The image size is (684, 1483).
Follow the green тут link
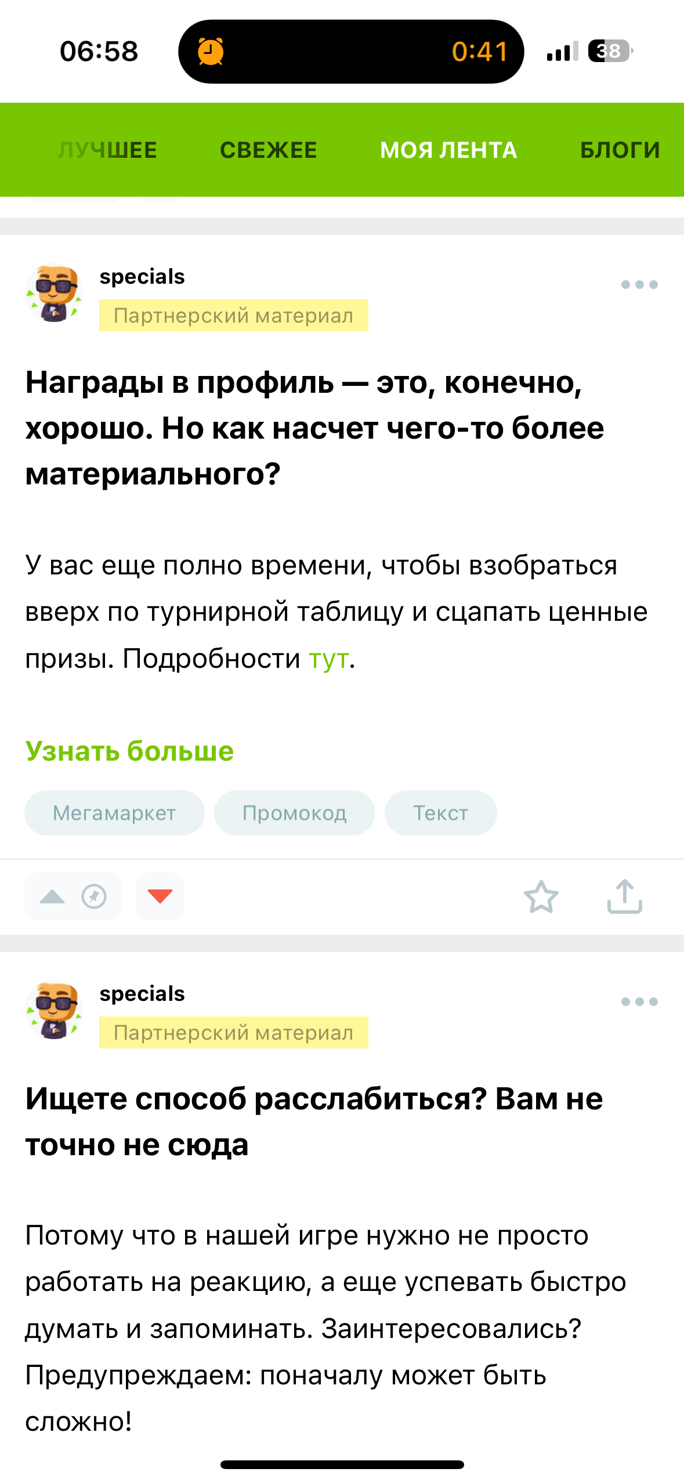coord(328,659)
